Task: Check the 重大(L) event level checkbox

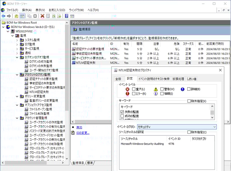Action: coord(134,89)
